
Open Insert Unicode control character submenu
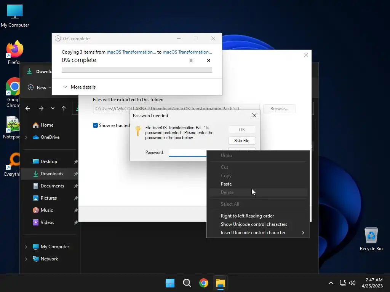click(x=258, y=233)
